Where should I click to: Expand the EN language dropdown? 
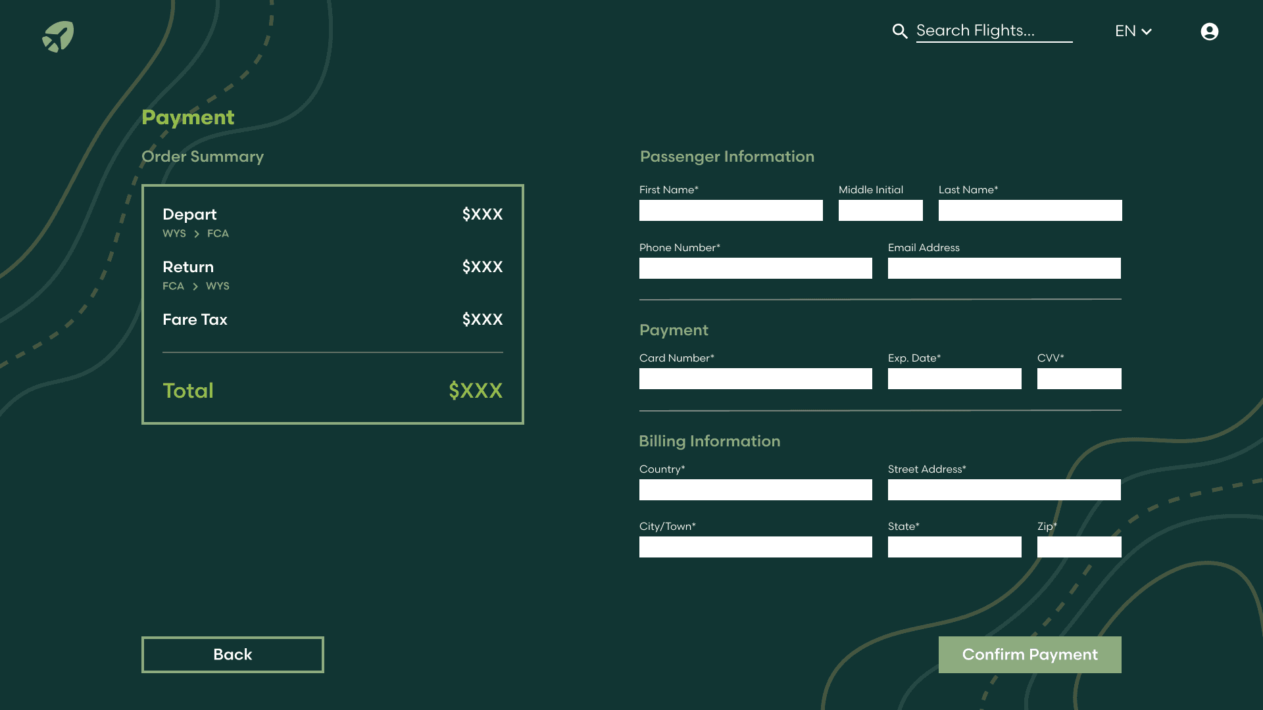click(1133, 32)
